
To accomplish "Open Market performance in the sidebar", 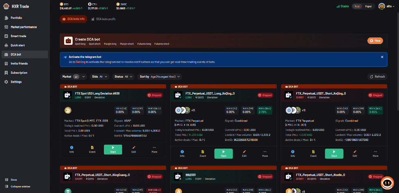I will tap(25, 27).
